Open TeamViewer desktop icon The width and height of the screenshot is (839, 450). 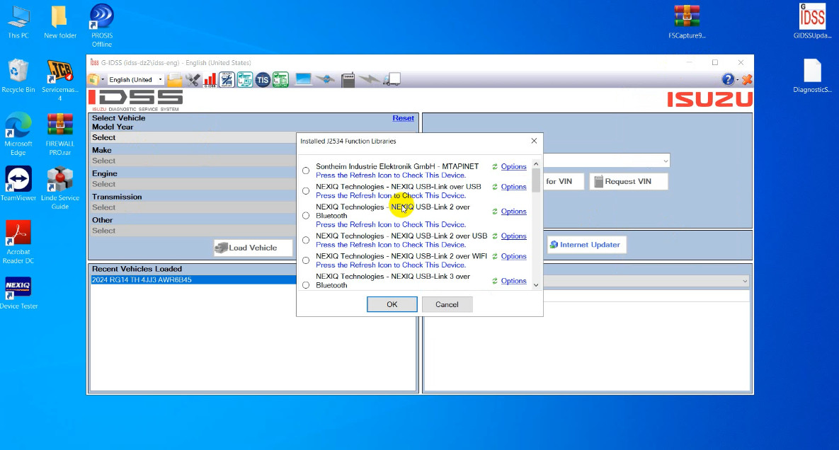click(x=18, y=183)
